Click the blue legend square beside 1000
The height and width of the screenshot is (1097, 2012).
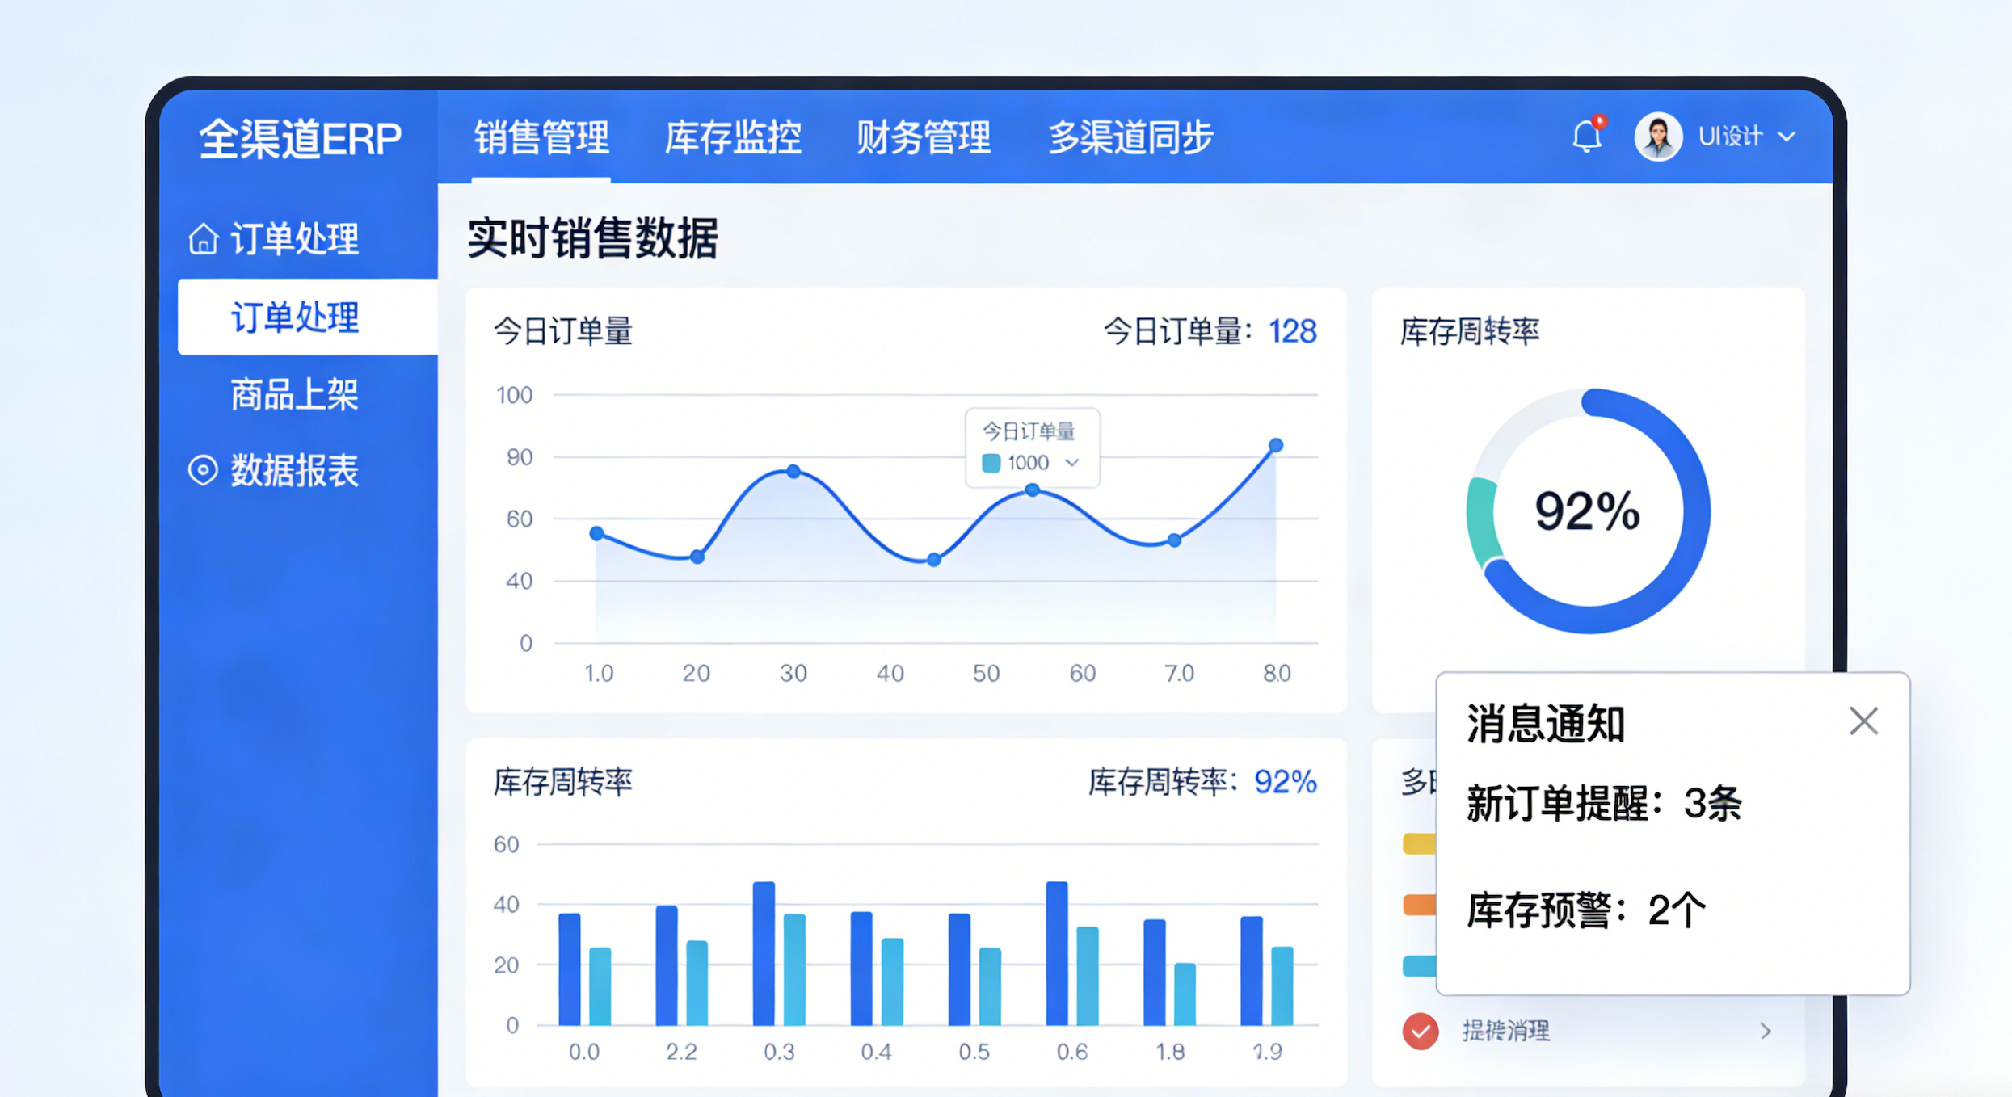pyautogui.click(x=991, y=463)
